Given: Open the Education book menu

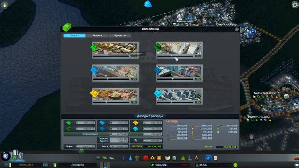Looking at the screenshot, I should pyautogui.click(x=167, y=158).
